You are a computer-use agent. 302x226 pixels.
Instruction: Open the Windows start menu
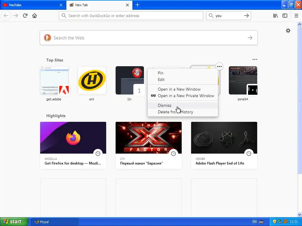(x=14, y=222)
